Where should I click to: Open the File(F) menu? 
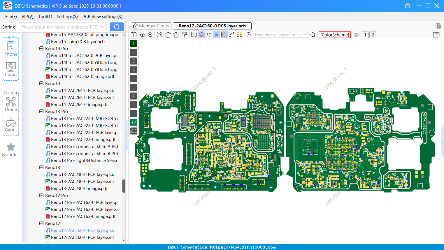(x=11, y=17)
